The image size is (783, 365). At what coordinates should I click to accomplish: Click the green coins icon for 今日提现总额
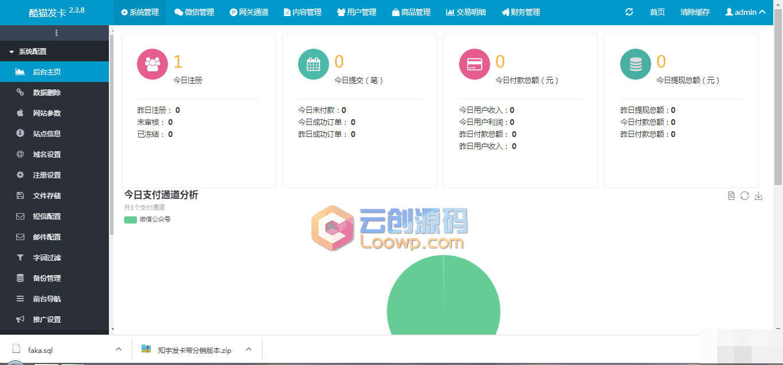(x=636, y=64)
